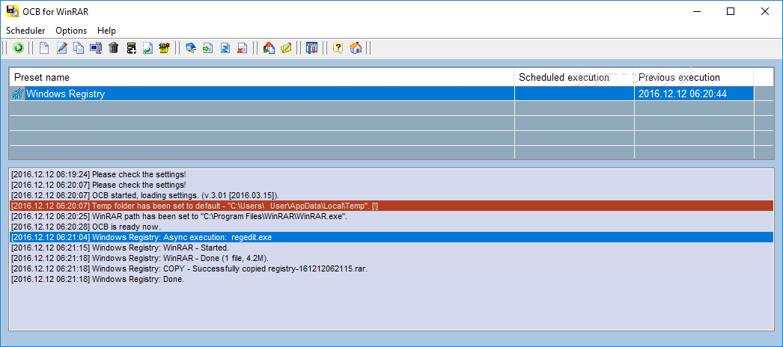Click the 'OCB started, loading settings' log line
Viewport: 783px width, 347px height.
(x=391, y=195)
